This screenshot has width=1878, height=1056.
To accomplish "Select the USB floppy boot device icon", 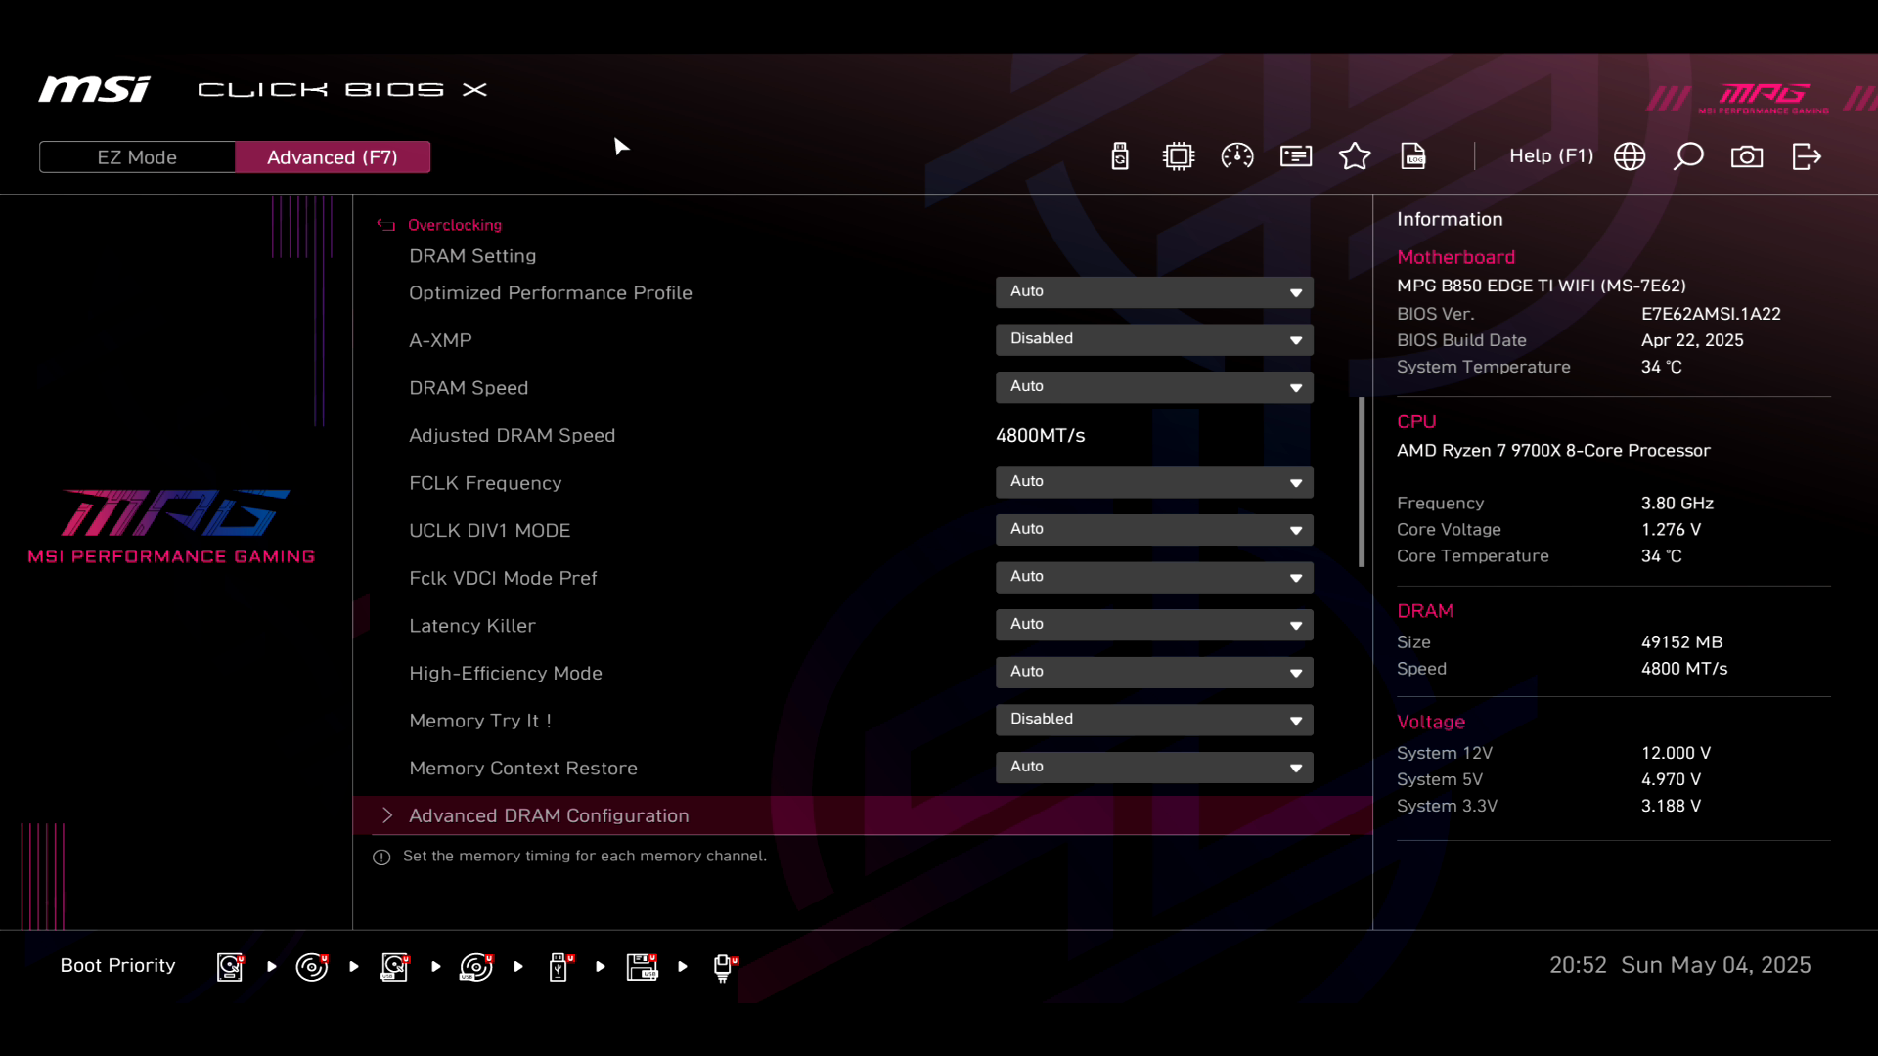I will (x=643, y=967).
